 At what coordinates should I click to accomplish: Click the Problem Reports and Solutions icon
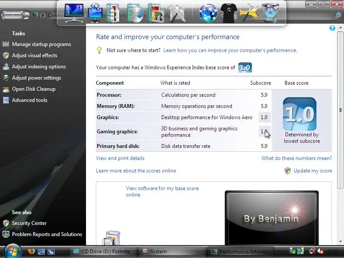(x=6, y=234)
